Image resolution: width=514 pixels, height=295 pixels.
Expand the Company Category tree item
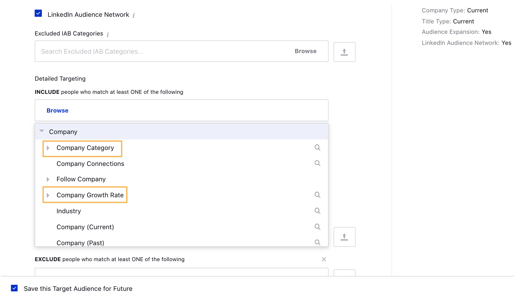pos(49,148)
